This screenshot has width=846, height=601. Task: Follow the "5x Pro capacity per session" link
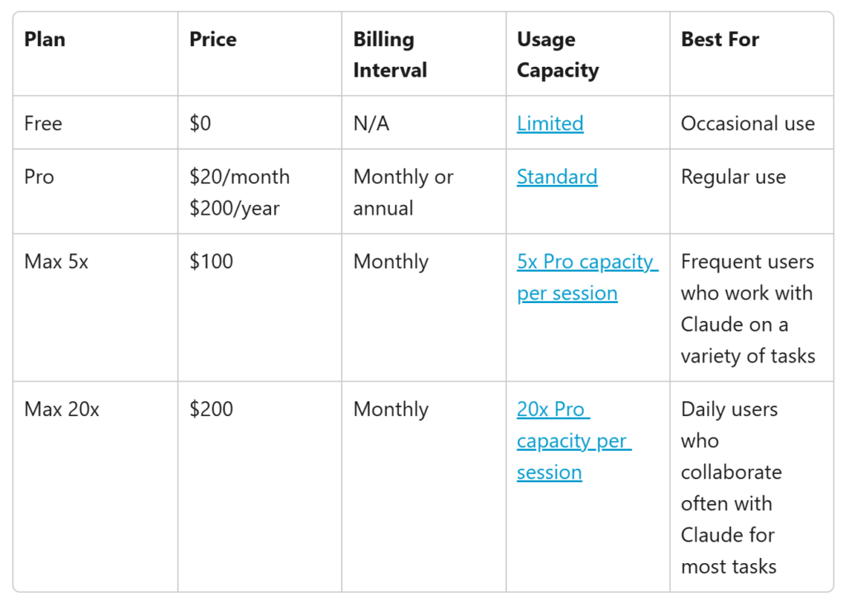[x=587, y=263]
